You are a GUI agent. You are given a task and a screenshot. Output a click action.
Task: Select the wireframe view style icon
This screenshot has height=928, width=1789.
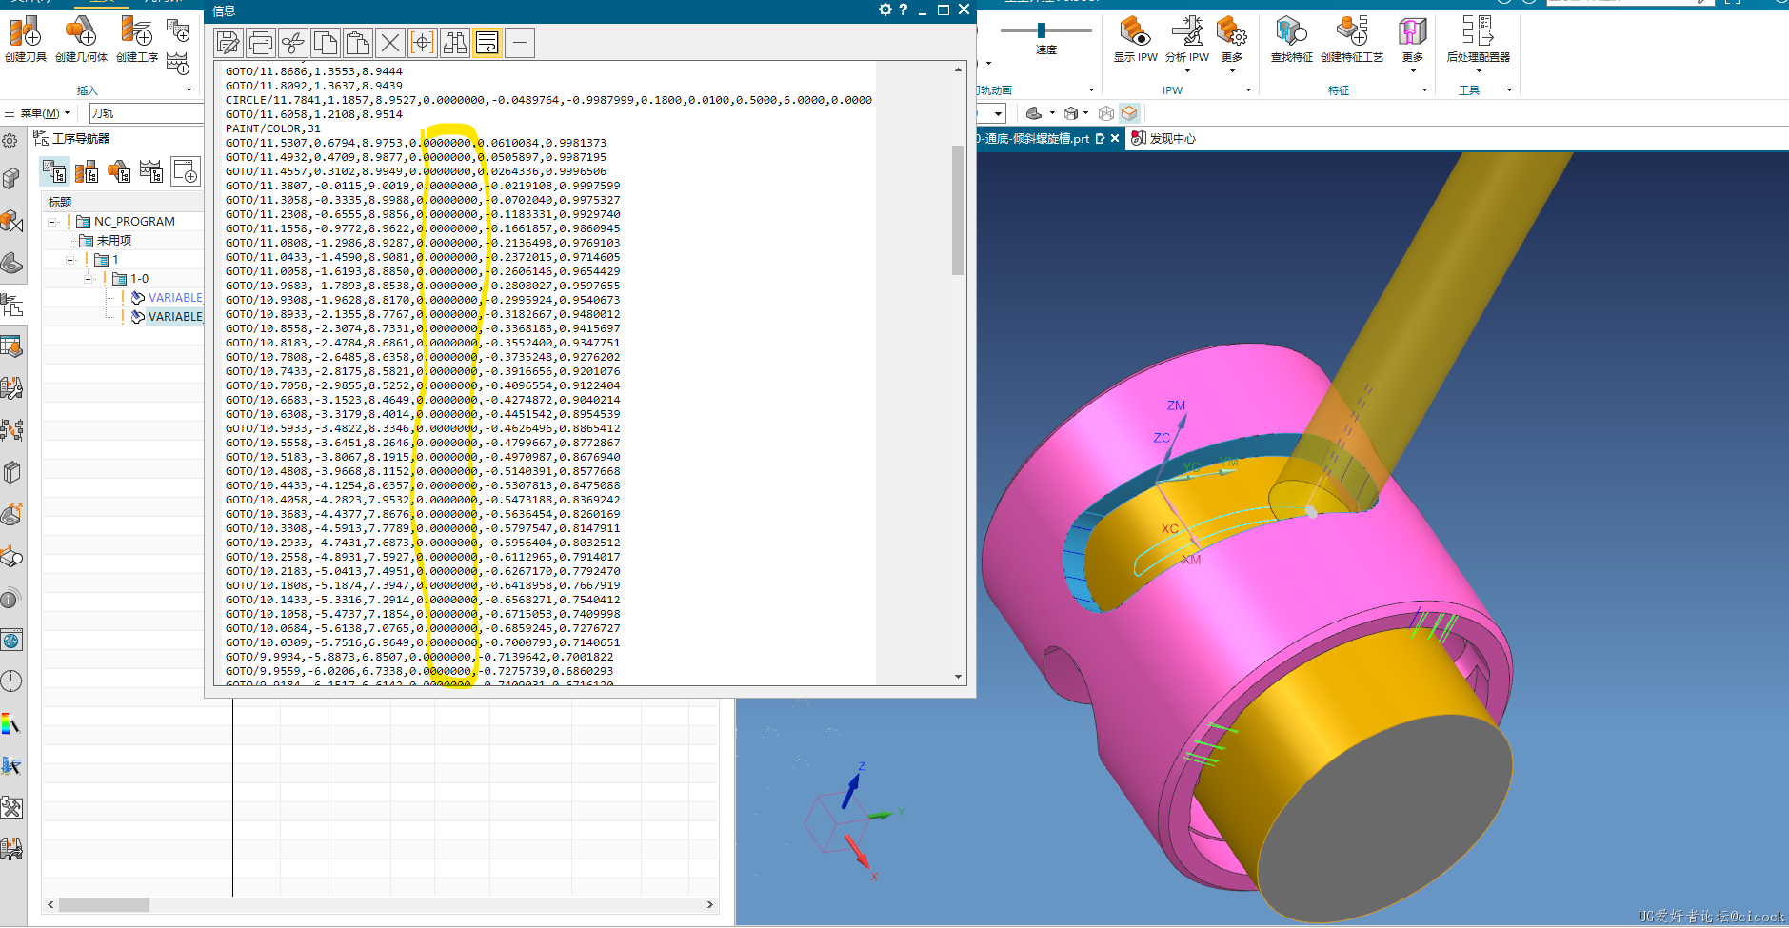pos(1106,113)
